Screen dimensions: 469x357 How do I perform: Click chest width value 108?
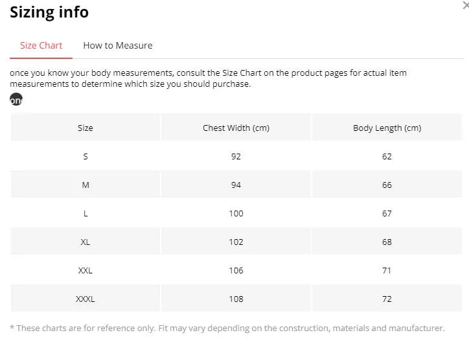click(x=236, y=299)
